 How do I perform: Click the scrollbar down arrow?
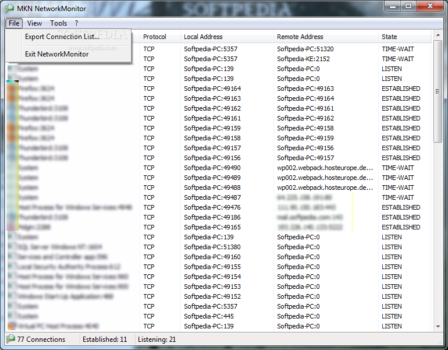[438, 326]
